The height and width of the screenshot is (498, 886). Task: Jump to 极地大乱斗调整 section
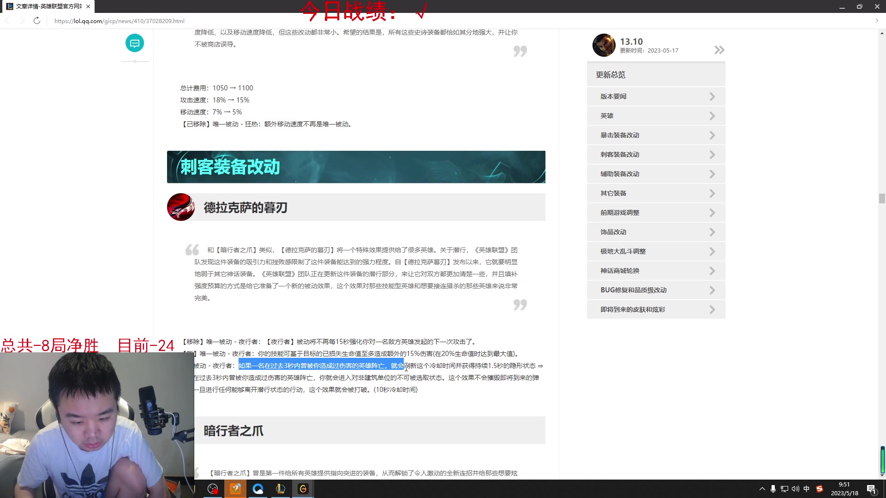[x=656, y=251]
